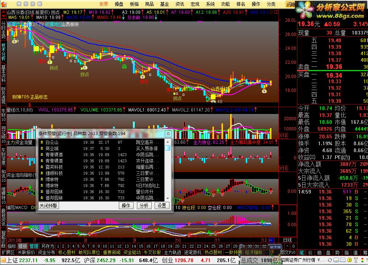Image resolution: width=368 pixels, height=265 pixels.
Task: Open the 系统 menu
Action: 210,4
